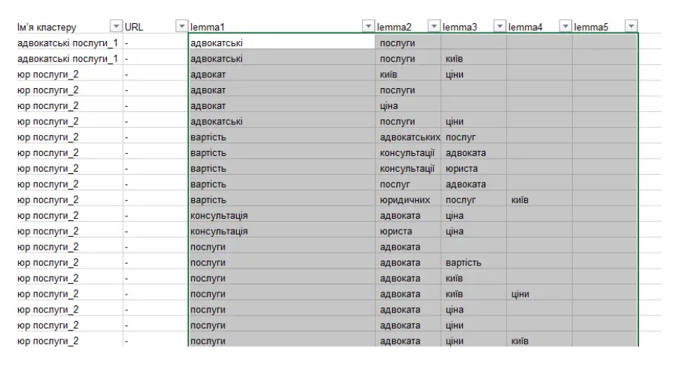Select київ in lemma4 of вартість юридичних row
Image resolution: width=678 pixels, height=366 pixels.
[x=539, y=200]
